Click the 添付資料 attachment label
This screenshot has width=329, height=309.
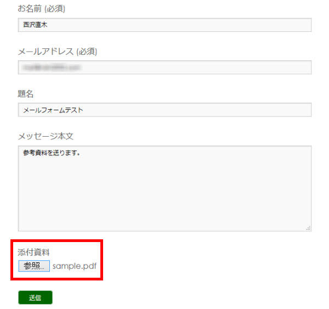tap(33, 252)
